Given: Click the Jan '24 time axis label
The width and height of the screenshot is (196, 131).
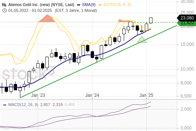Looking at the screenshot, I should (x=92, y=95).
